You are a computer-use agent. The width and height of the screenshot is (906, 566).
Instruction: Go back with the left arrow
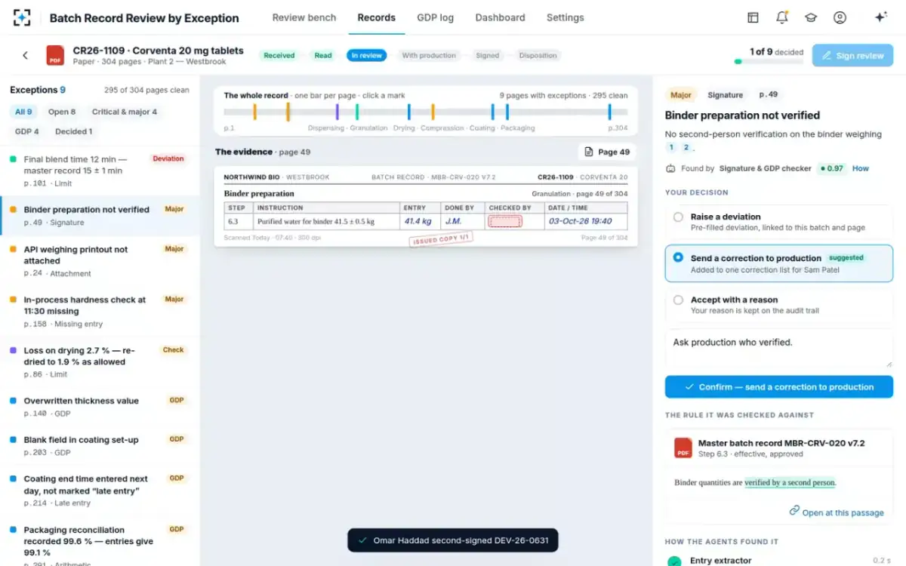pyautogui.click(x=25, y=55)
